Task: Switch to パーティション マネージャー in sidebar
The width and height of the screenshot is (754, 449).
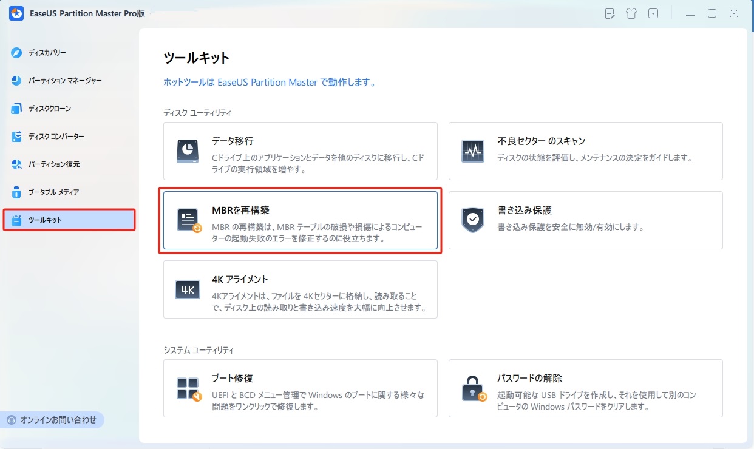Action: (64, 81)
